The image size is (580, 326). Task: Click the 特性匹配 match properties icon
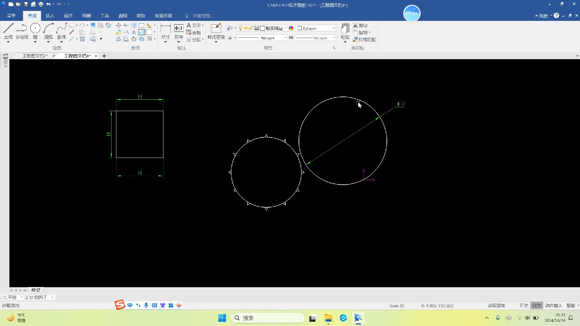click(x=364, y=40)
